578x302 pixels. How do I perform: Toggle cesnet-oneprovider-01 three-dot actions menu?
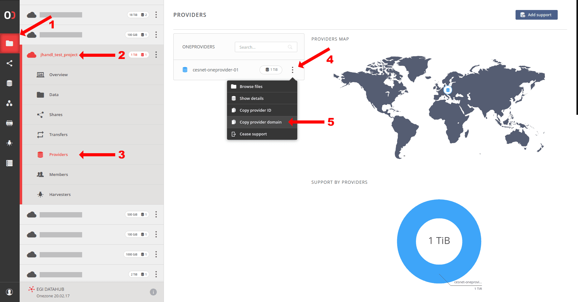(x=292, y=70)
